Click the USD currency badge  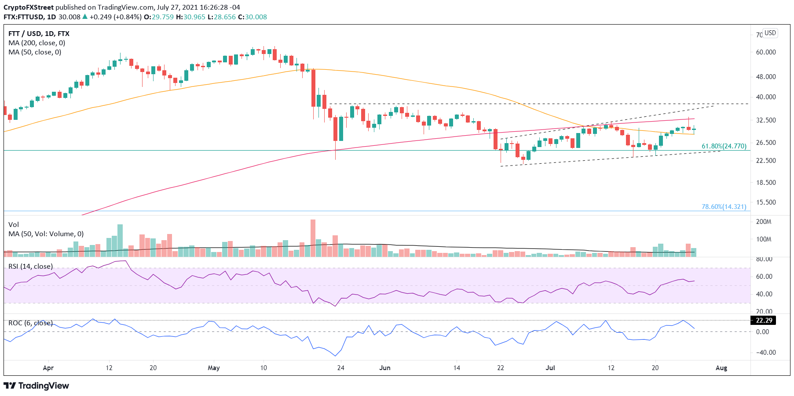point(770,33)
